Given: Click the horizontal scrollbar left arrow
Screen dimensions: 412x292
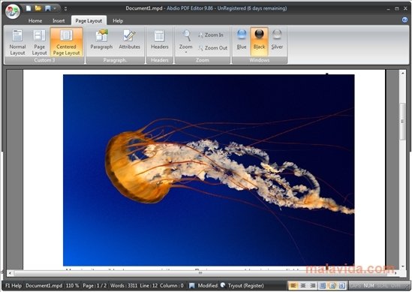Looking at the screenshot, I should tap(10, 273).
